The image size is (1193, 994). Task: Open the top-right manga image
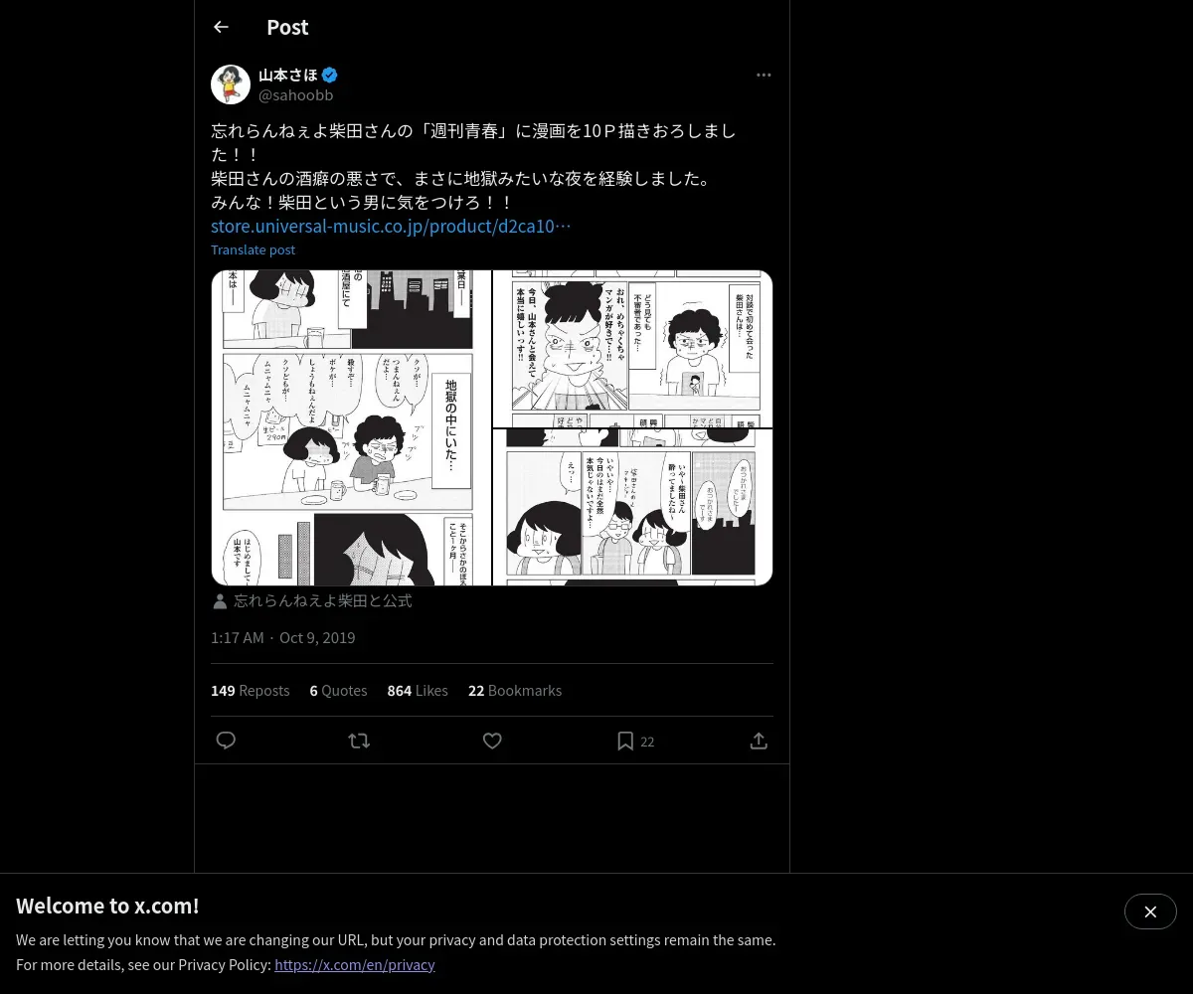click(x=633, y=349)
